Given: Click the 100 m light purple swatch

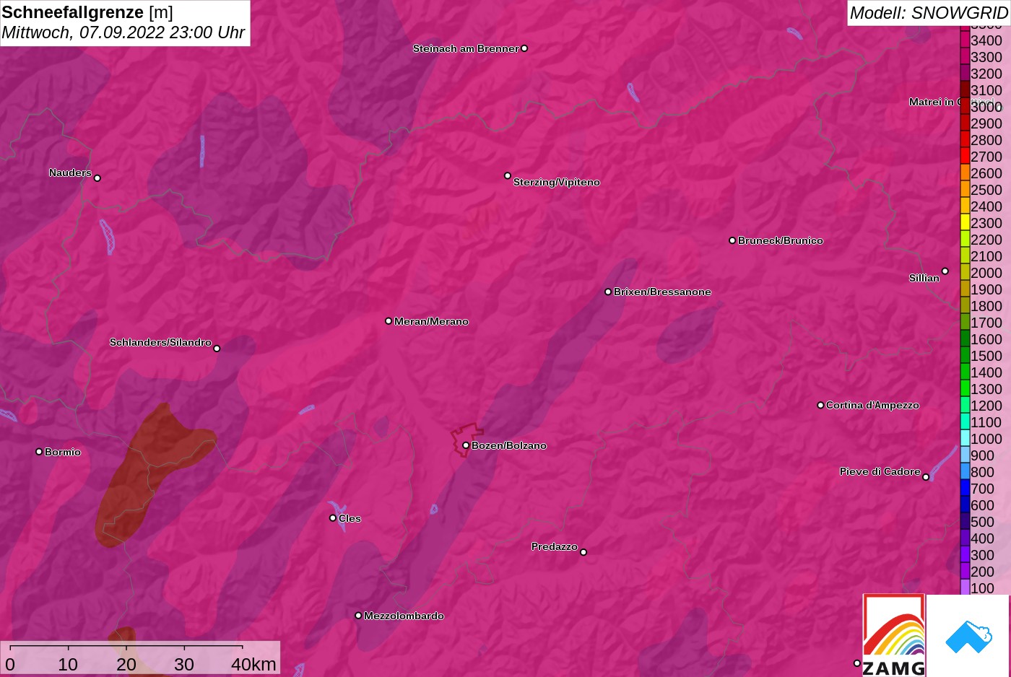Looking at the screenshot, I should point(965,588).
